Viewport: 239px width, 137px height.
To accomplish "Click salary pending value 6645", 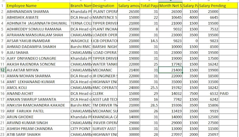I will click(x=209, y=17).
